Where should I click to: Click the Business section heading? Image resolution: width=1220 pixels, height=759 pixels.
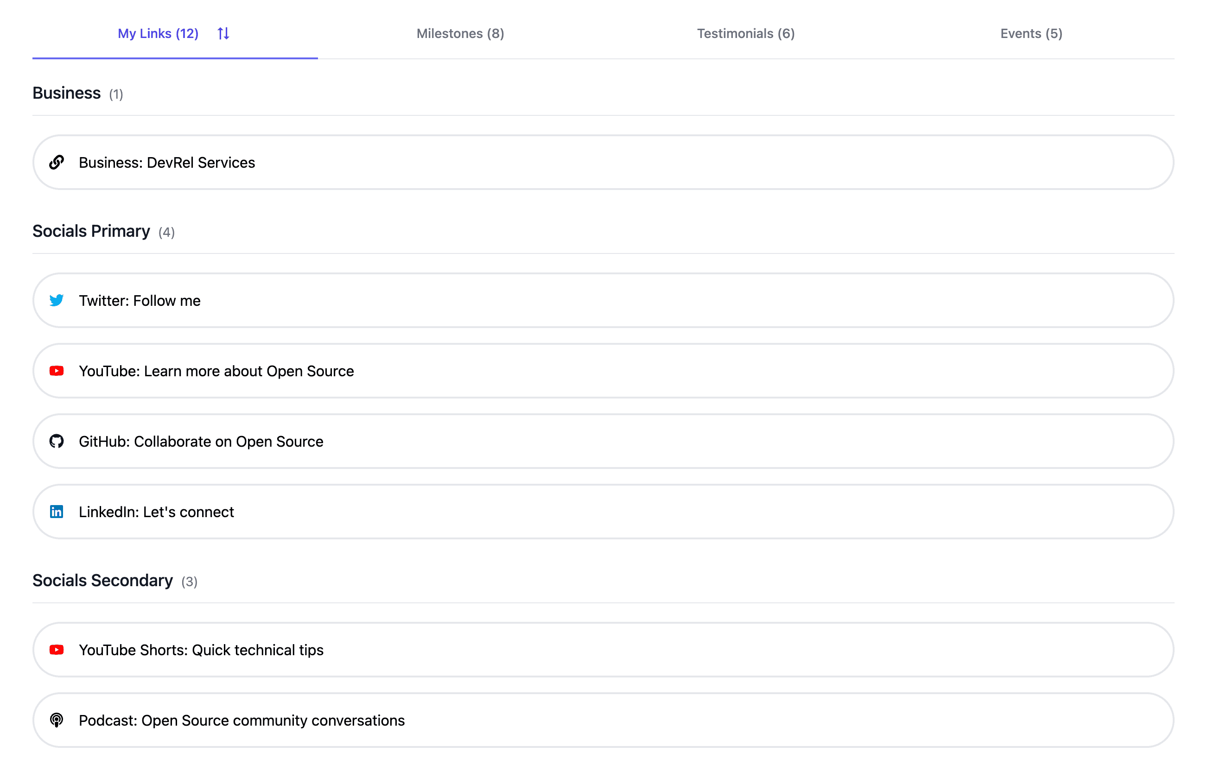click(67, 93)
